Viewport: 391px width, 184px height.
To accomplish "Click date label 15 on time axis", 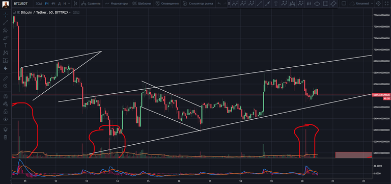I will 148,181.
